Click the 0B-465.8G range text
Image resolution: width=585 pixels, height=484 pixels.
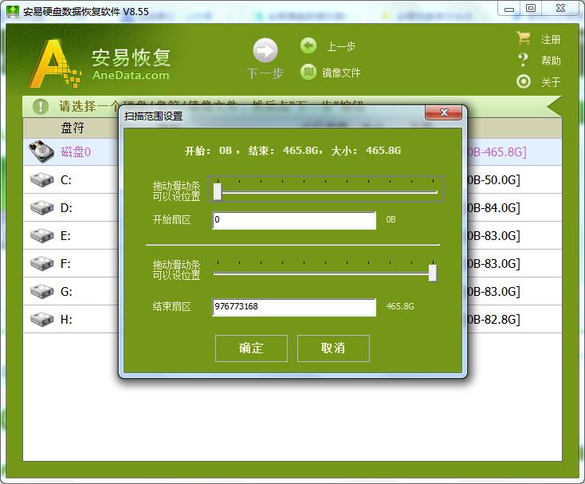click(497, 152)
